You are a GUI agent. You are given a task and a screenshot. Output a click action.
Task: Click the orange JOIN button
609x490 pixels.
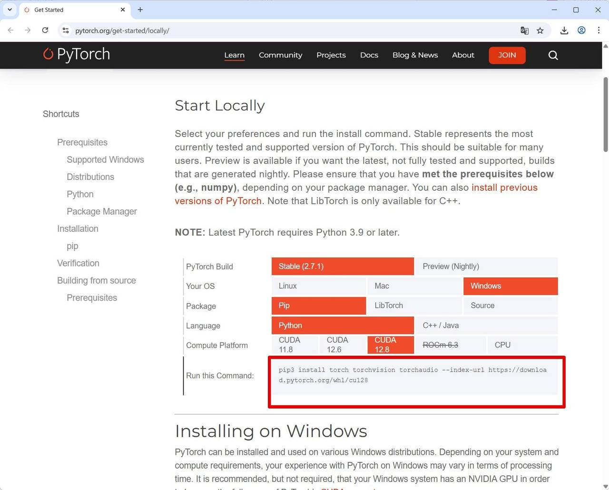click(x=507, y=55)
